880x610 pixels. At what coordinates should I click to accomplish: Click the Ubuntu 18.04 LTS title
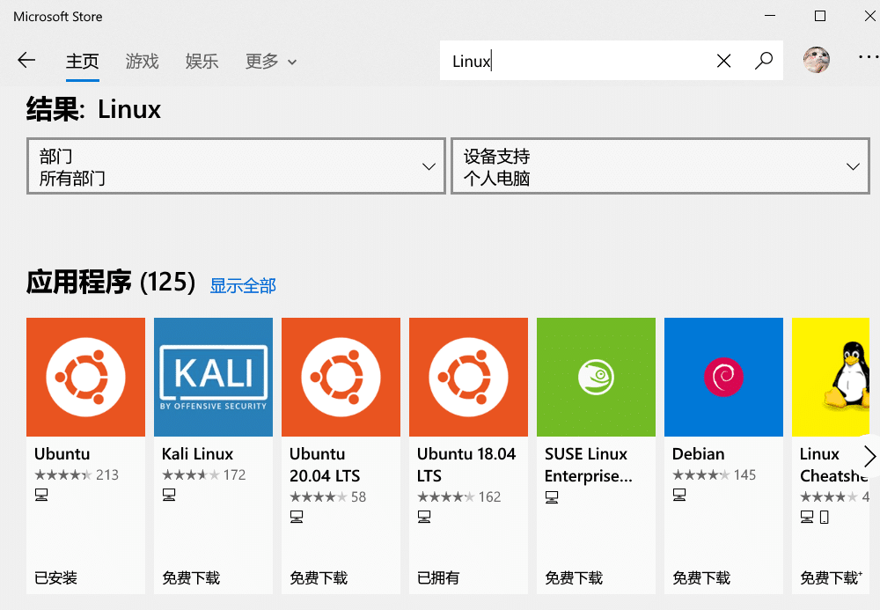click(466, 465)
